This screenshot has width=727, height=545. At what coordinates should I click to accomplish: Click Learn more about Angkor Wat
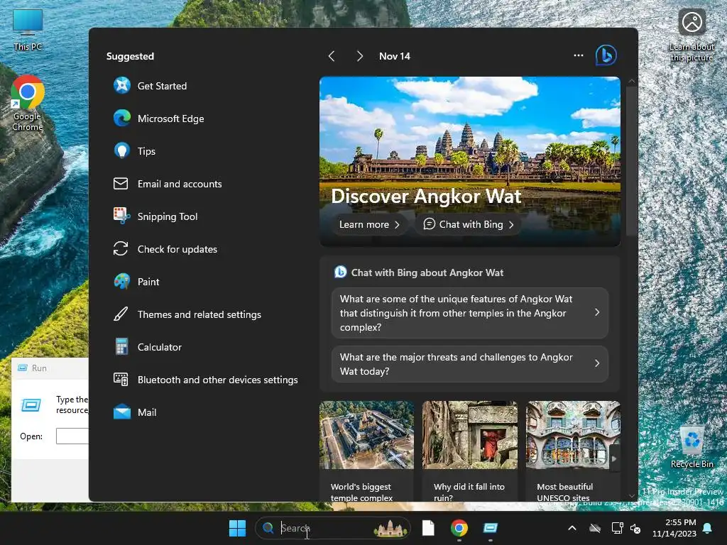click(x=369, y=224)
